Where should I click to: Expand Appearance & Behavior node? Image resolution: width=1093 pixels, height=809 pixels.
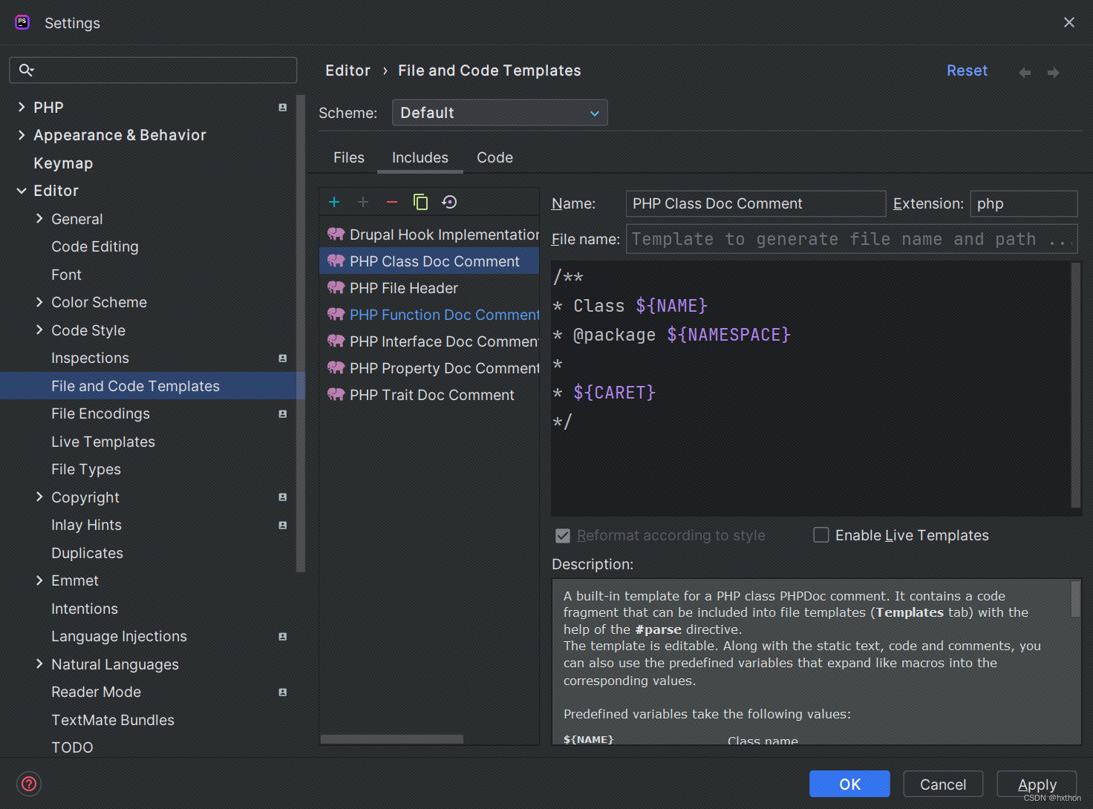pos(22,135)
